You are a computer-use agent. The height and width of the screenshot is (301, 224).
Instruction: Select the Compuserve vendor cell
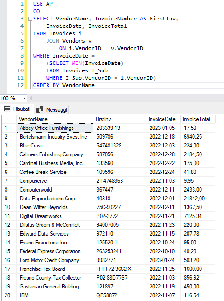(x=55, y=181)
